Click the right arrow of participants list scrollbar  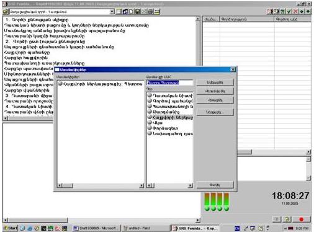point(141,185)
